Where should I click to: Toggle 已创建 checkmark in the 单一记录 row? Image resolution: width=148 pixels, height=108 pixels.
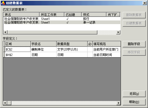tap(67, 23)
